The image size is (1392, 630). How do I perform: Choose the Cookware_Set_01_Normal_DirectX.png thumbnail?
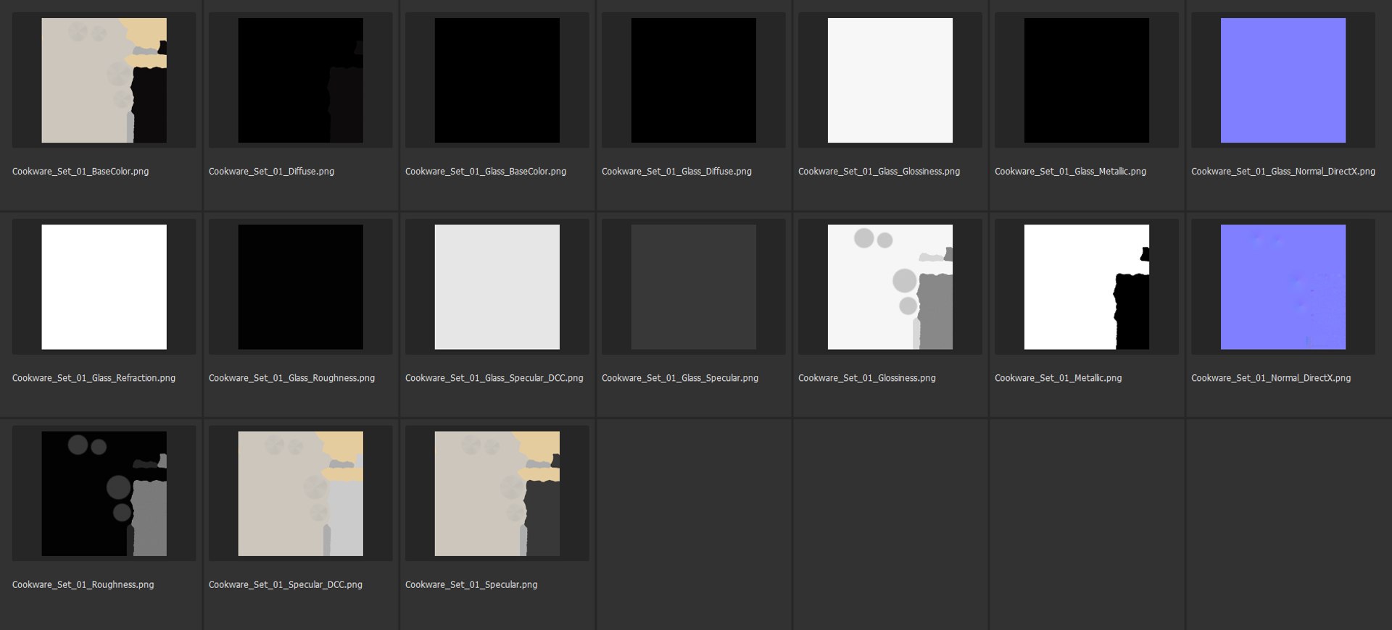pyautogui.click(x=1283, y=287)
